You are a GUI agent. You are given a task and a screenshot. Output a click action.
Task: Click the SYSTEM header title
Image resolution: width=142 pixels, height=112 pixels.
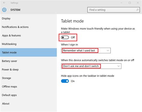(x=15, y=10)
